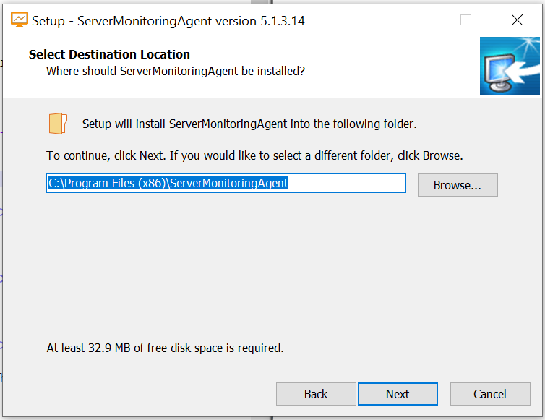This screenshot has height=420, width=545.
Task: Focus the destination folder path field
Action: point(226,184)
